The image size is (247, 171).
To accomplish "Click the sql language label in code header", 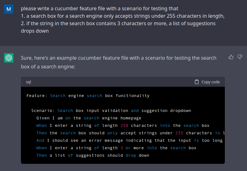I will 28,82.
